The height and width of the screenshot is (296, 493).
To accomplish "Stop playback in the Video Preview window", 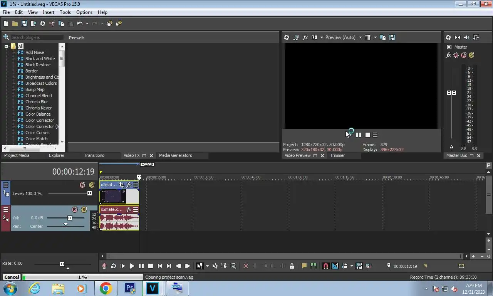I will click(368, 135).
